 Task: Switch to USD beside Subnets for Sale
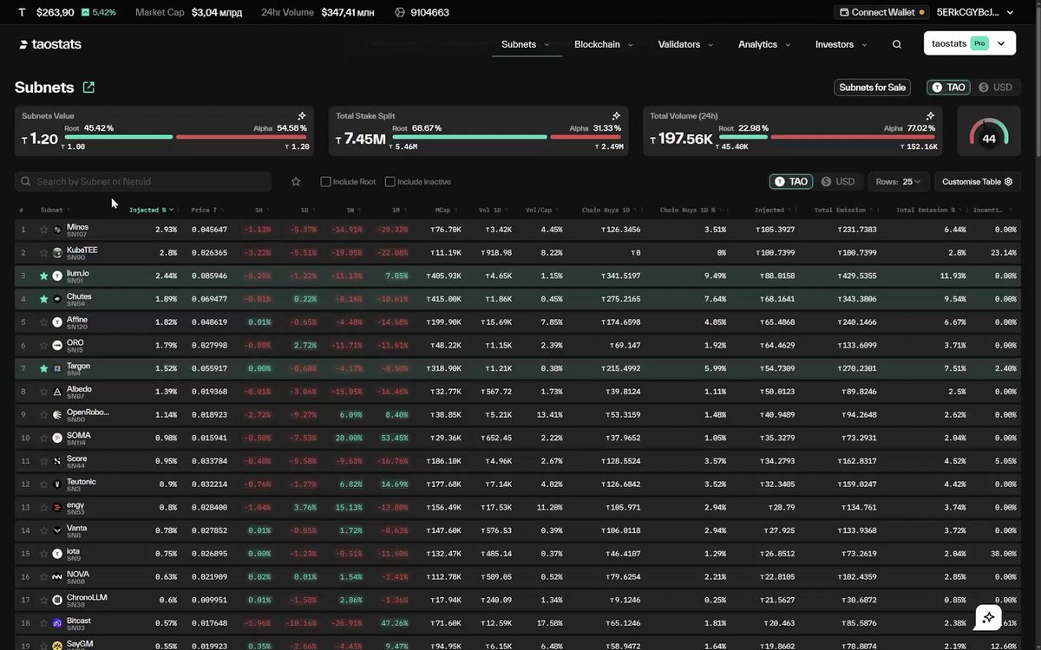[996, 88]
